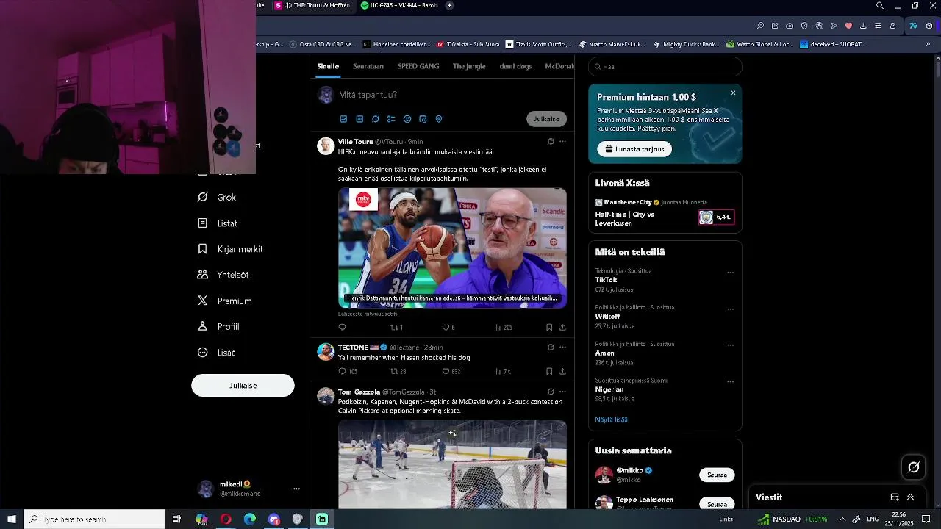Screen dimensions: 941x529
Task: Open the SPEED GANG tab
Action: coord(418,66)
